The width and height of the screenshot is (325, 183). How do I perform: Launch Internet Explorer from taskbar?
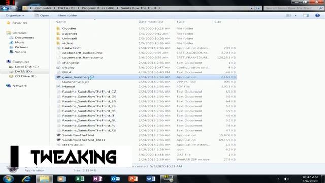[26, 179]
